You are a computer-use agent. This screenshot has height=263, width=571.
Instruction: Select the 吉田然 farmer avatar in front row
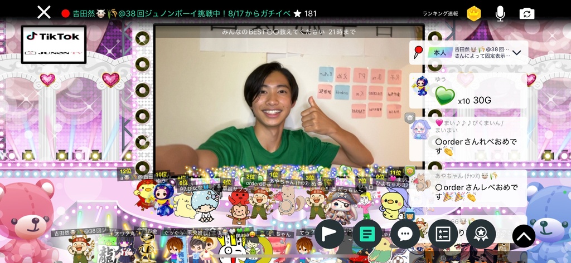[x=79, y=249]
